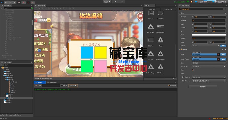Select the rect transform tool in top toolbar
The image size is (228, 120).
tap(14, 2)
